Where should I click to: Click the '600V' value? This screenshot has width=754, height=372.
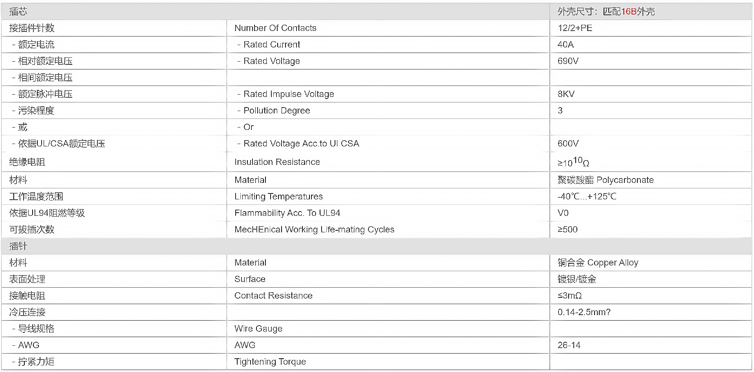coord(568,143)
